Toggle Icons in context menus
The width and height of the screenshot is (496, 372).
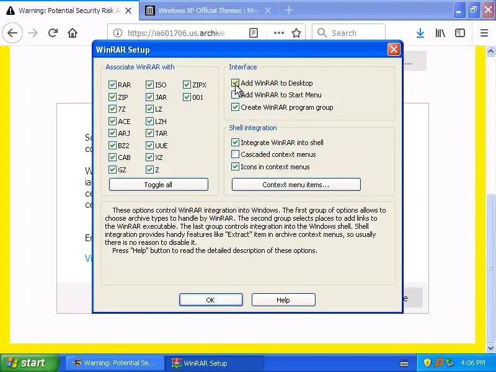[x=235, y=166]
